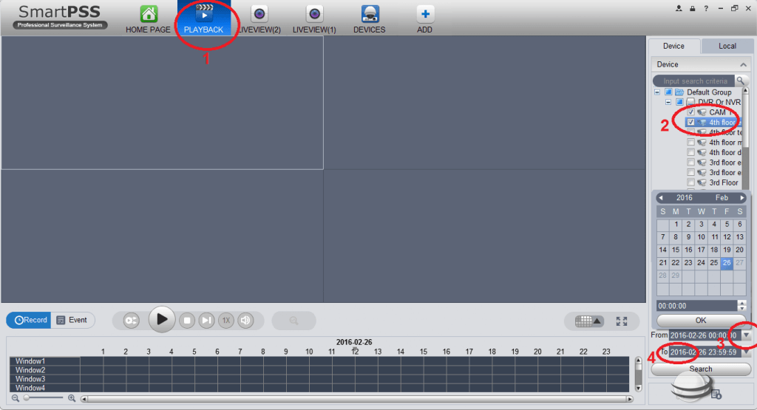The image size is (757, 410).
Task: Click the Search button
Action: click(x=701, y=369)
